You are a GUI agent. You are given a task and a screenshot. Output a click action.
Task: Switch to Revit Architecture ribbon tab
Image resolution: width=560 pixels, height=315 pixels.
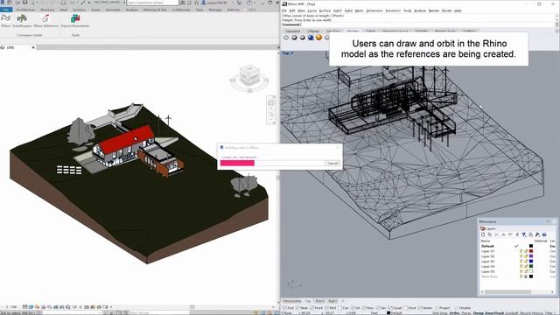25,10
